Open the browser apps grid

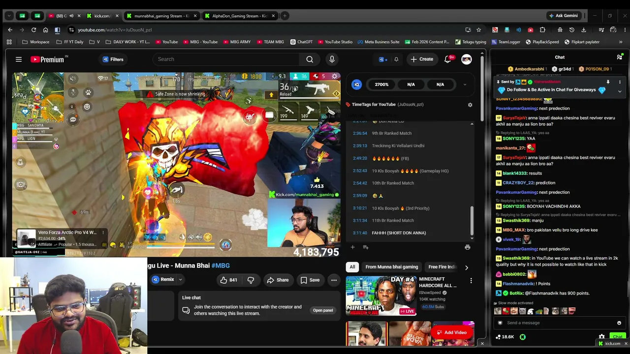9,42
